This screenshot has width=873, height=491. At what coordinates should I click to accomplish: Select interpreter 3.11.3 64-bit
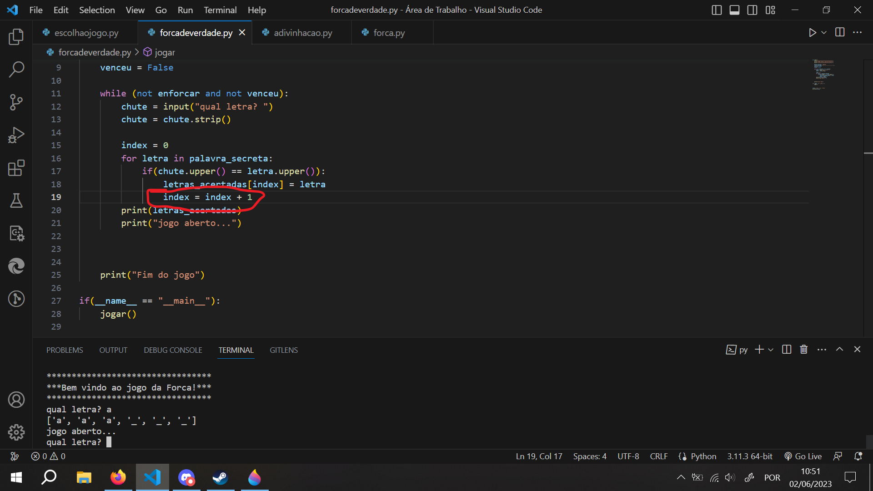click(x=749, y=456)
